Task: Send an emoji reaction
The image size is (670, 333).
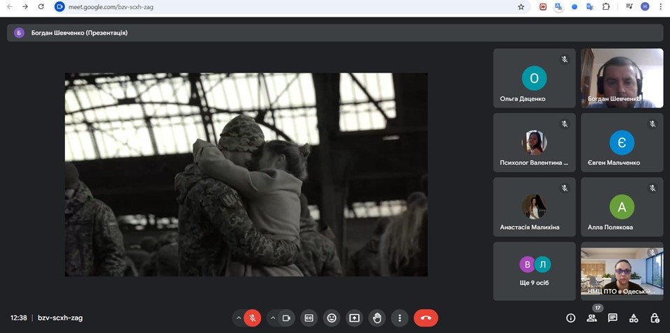Action: [332, 318]
